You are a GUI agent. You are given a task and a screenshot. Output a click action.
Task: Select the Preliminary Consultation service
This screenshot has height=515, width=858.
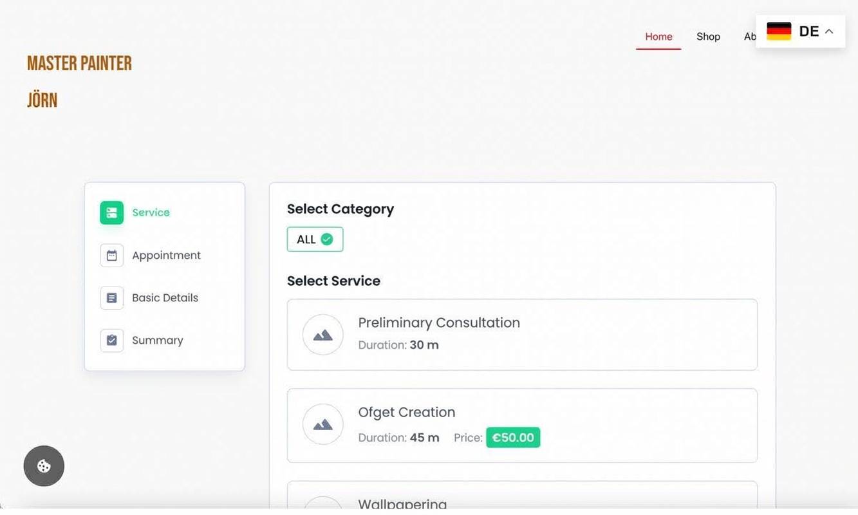pyautogui.click(x=522, y=334)
